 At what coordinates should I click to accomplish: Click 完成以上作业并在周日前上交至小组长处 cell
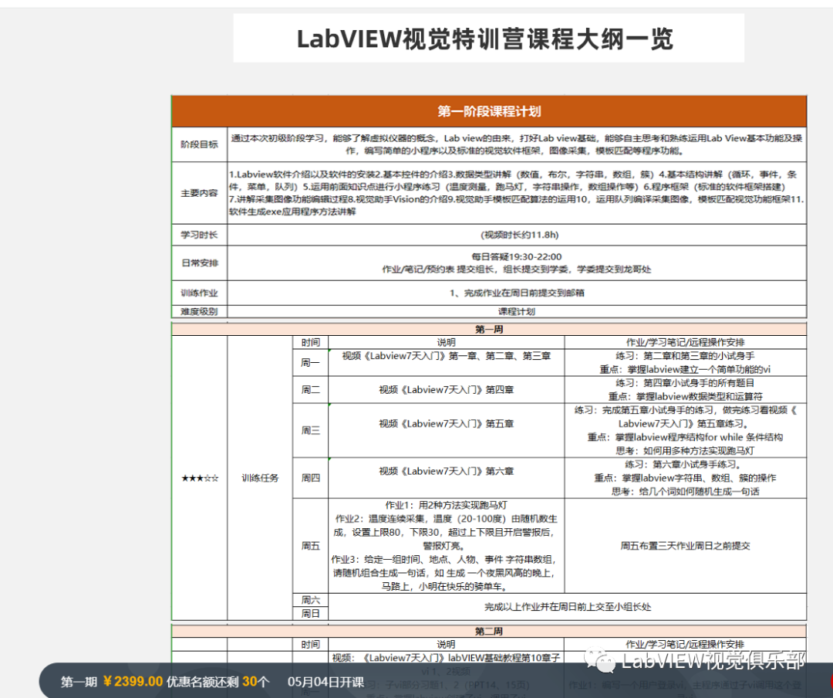[x=568, y=606]
